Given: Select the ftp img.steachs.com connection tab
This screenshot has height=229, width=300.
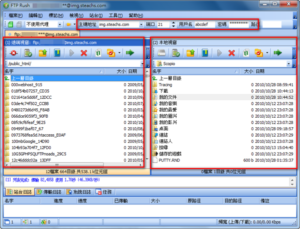Looking at the screenshot, I should pos(42,34).
